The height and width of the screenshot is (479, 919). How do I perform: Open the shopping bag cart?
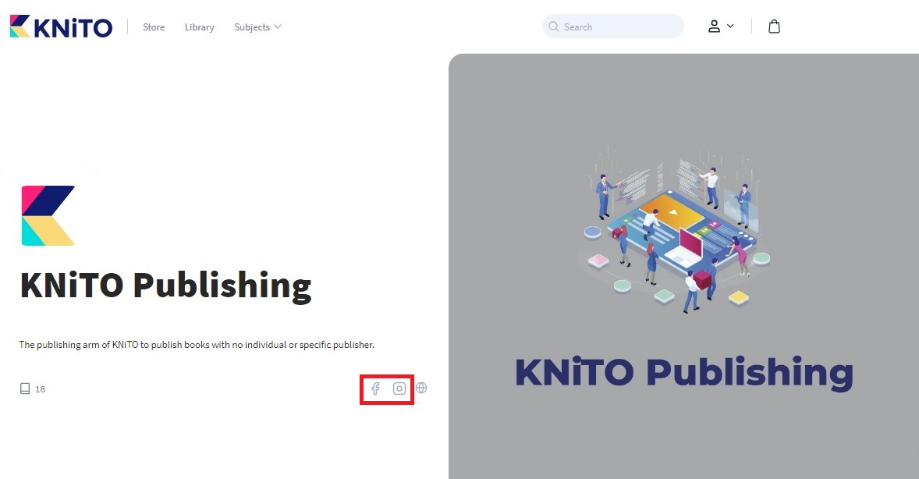point(774,27)
